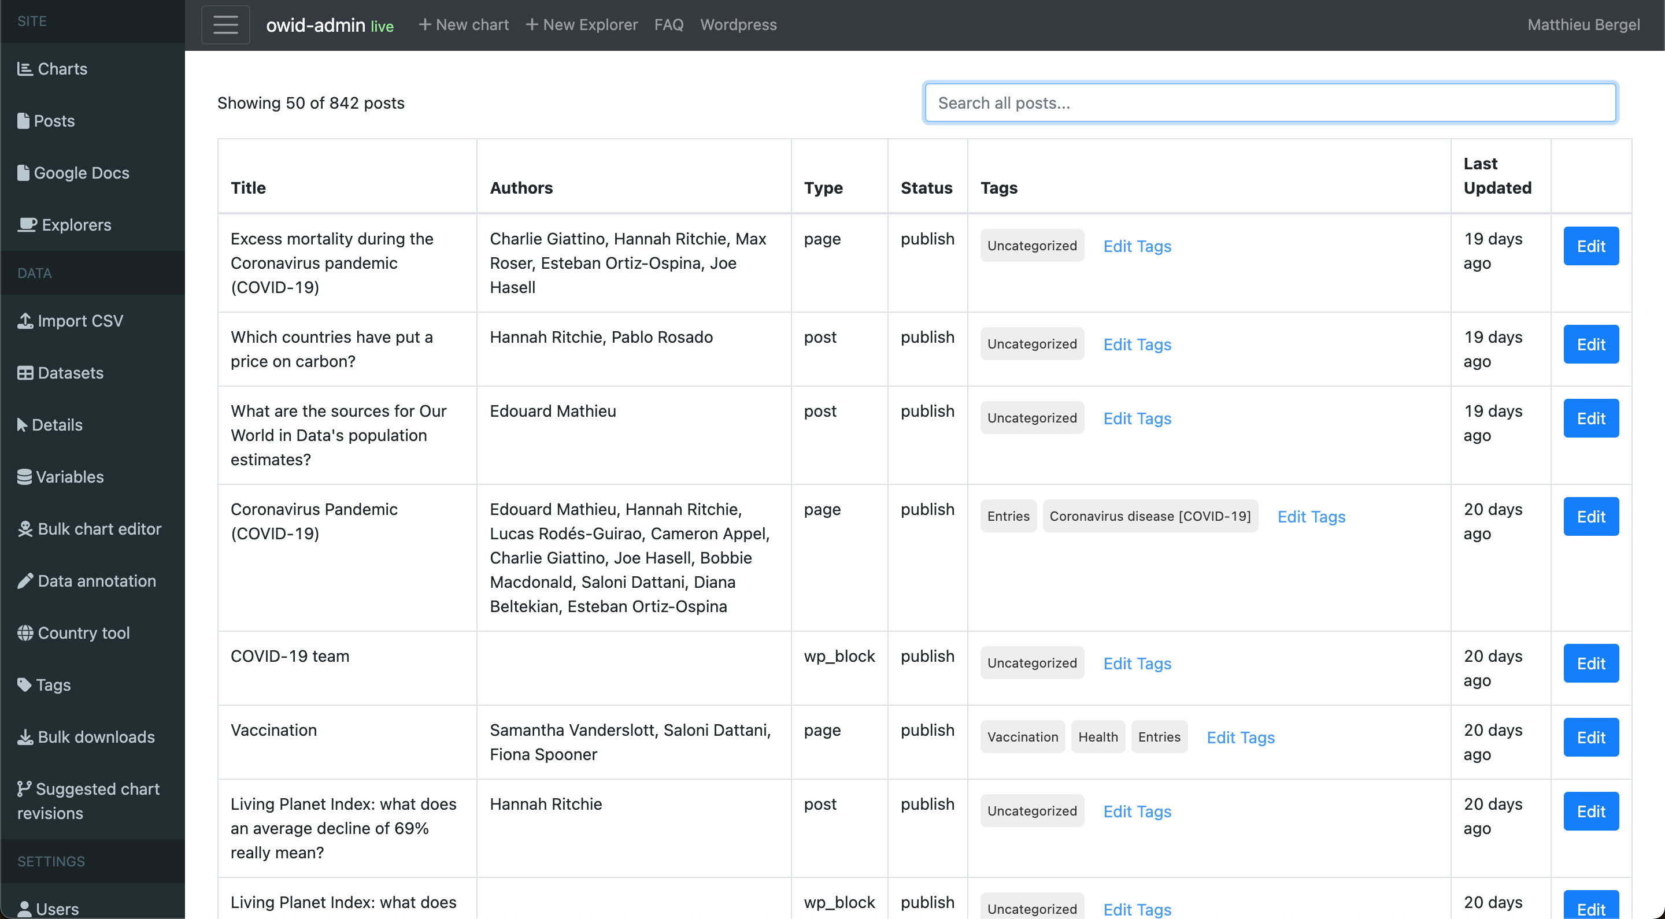Click inside the Search all posts field
This screenshot has height=919, width=1665.
pyautogui.click(x=1270, y=103)
